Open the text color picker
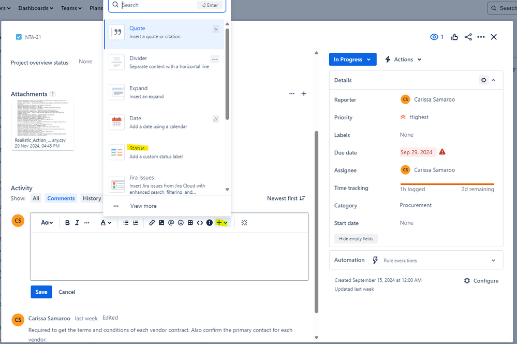The width and height of the screenshot is (517, 344). click(105, 223)
